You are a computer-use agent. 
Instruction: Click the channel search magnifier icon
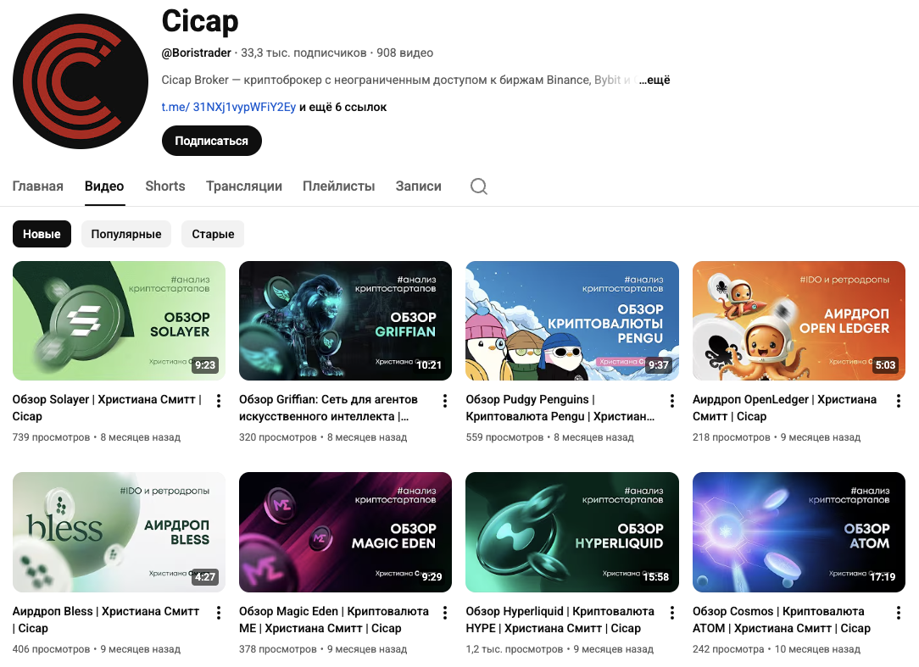click(x=479, y=186)
